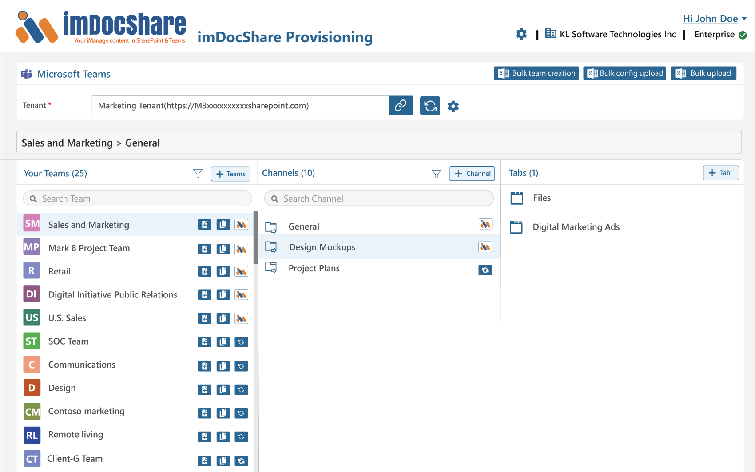This screenshot has height=472, width=755.
Task: Click the Enterprise license label
Action: click(715, 34)
